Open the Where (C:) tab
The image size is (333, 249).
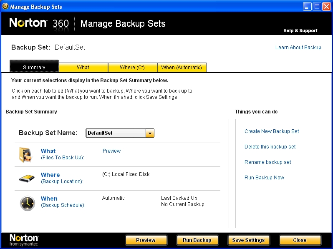coord(133,67)
